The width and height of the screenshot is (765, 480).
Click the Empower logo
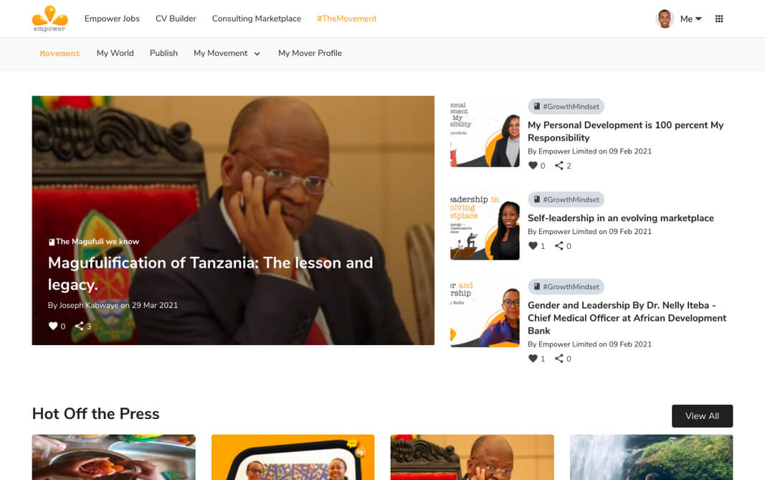49,19
